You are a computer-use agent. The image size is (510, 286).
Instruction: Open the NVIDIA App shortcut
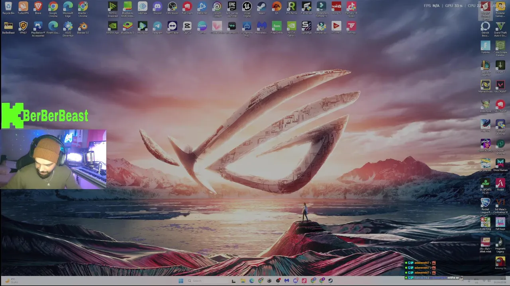click(113, 28)
